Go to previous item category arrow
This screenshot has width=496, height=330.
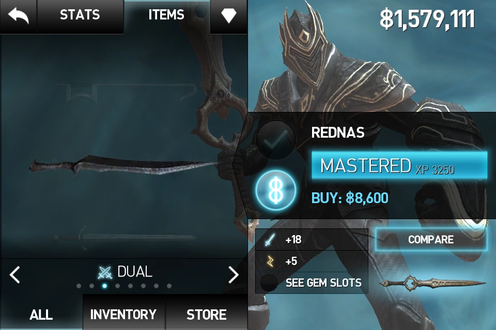14,274
